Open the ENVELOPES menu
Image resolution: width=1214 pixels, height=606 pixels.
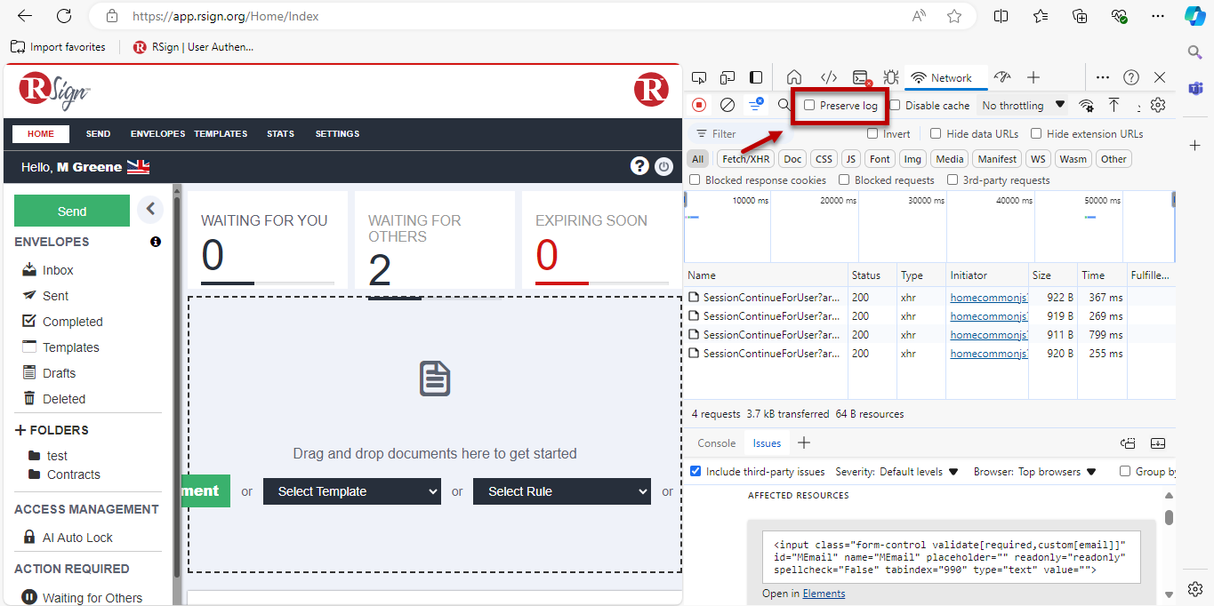(157, 134)
